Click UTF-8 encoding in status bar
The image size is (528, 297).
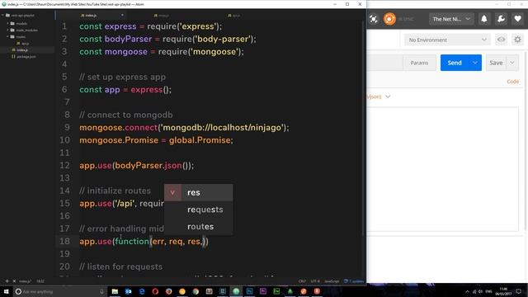pyautogui.click(x=315, y=280)
